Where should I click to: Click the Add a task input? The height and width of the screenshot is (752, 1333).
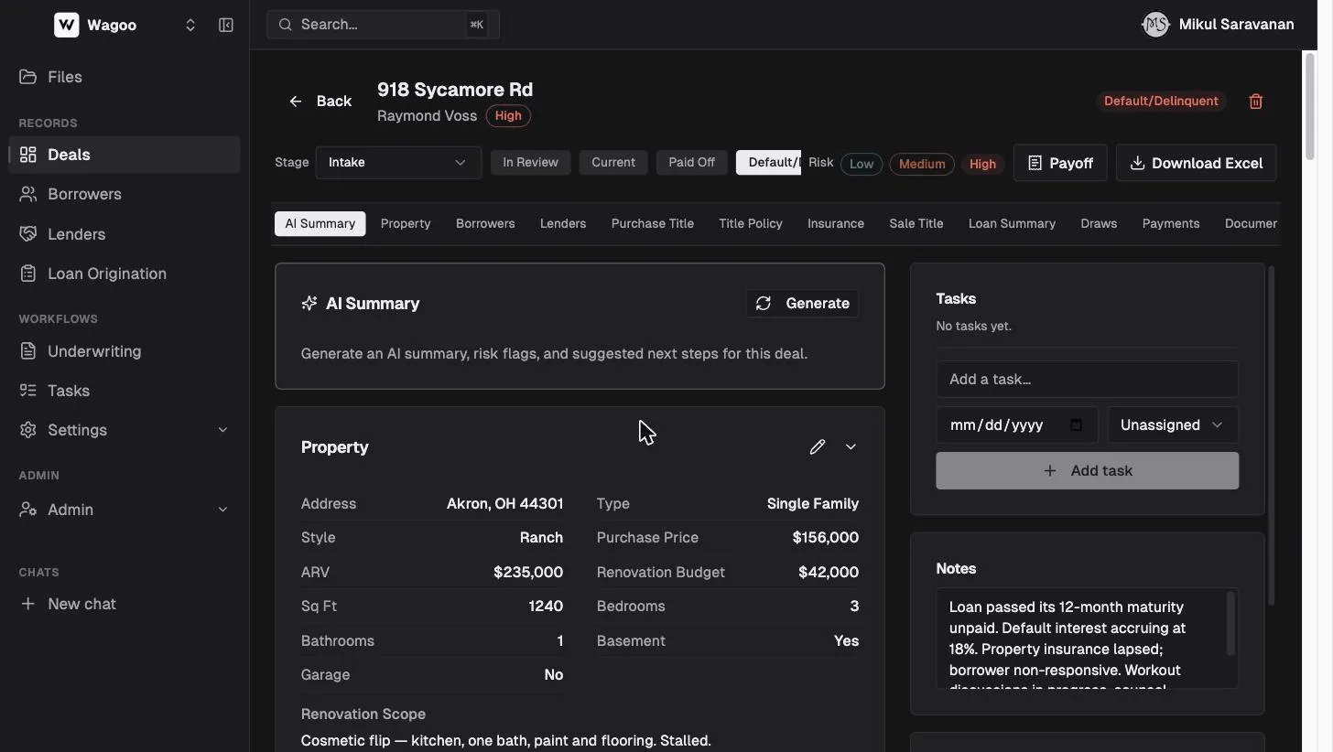coord(1087,380)
